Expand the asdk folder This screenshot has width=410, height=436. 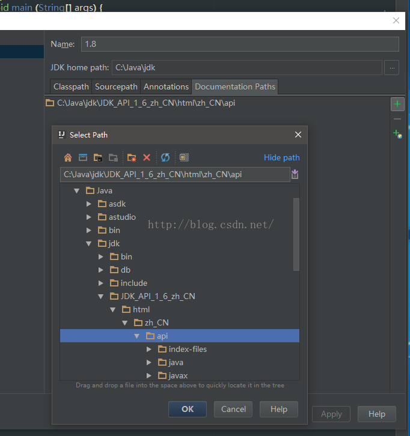(x=89, y=204)
